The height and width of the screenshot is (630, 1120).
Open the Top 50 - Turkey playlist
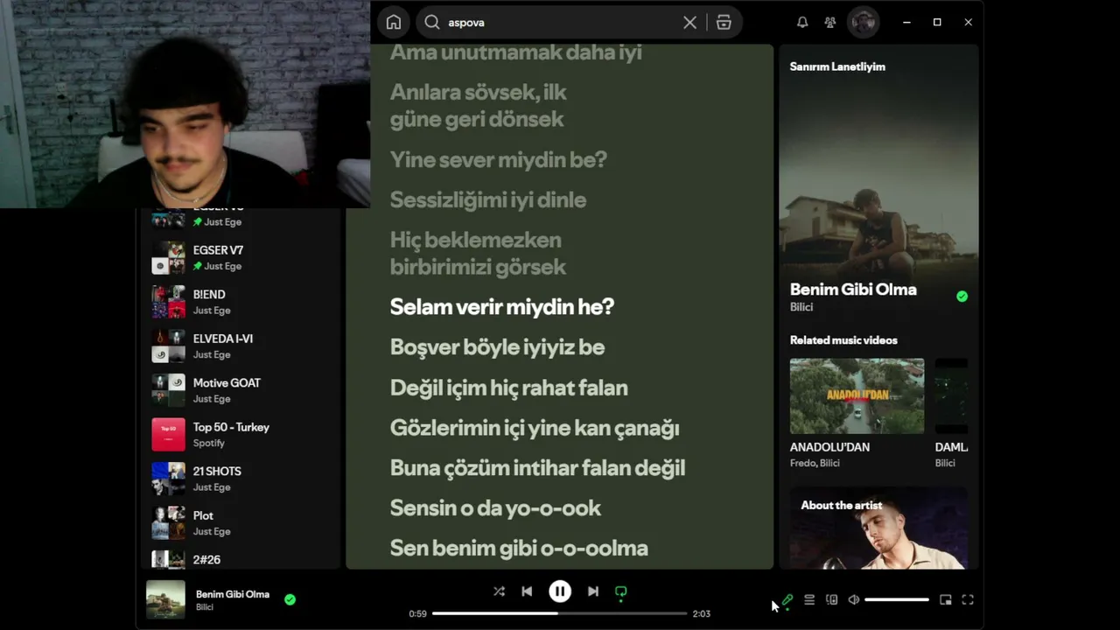241,434
